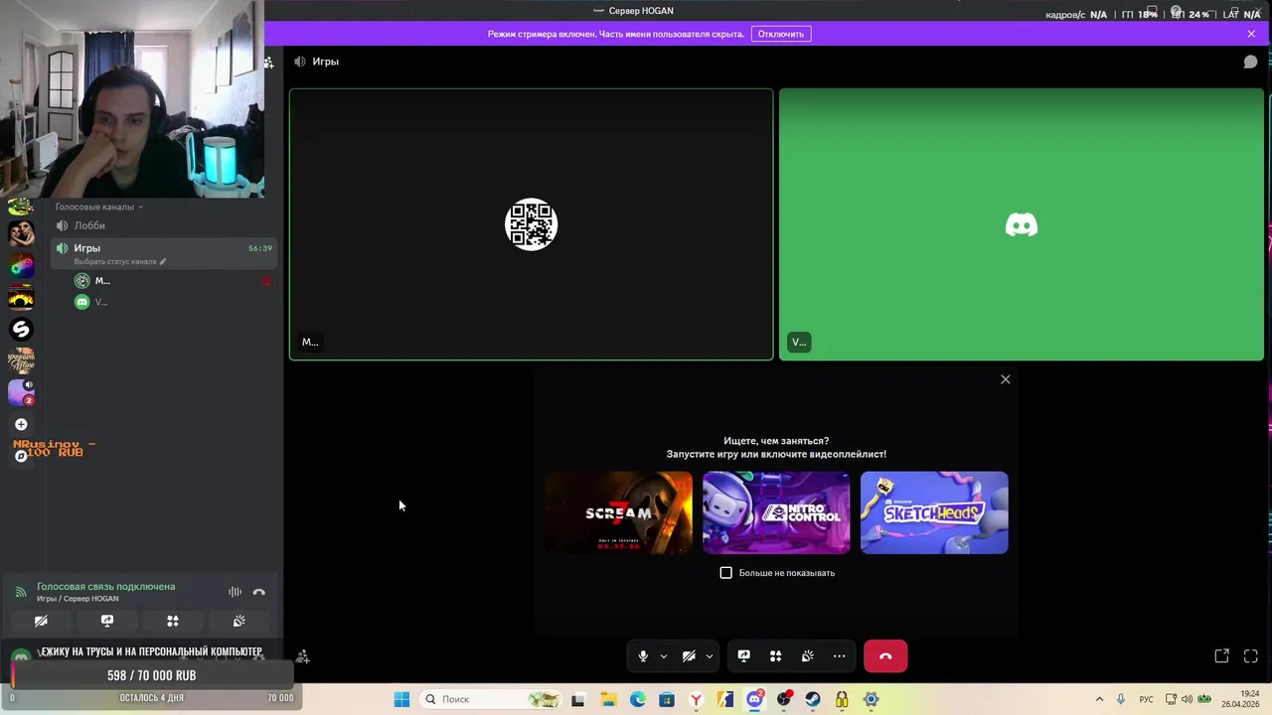Open camera options arrow in the call bar

pyautogui.click(x=709, y=656)
